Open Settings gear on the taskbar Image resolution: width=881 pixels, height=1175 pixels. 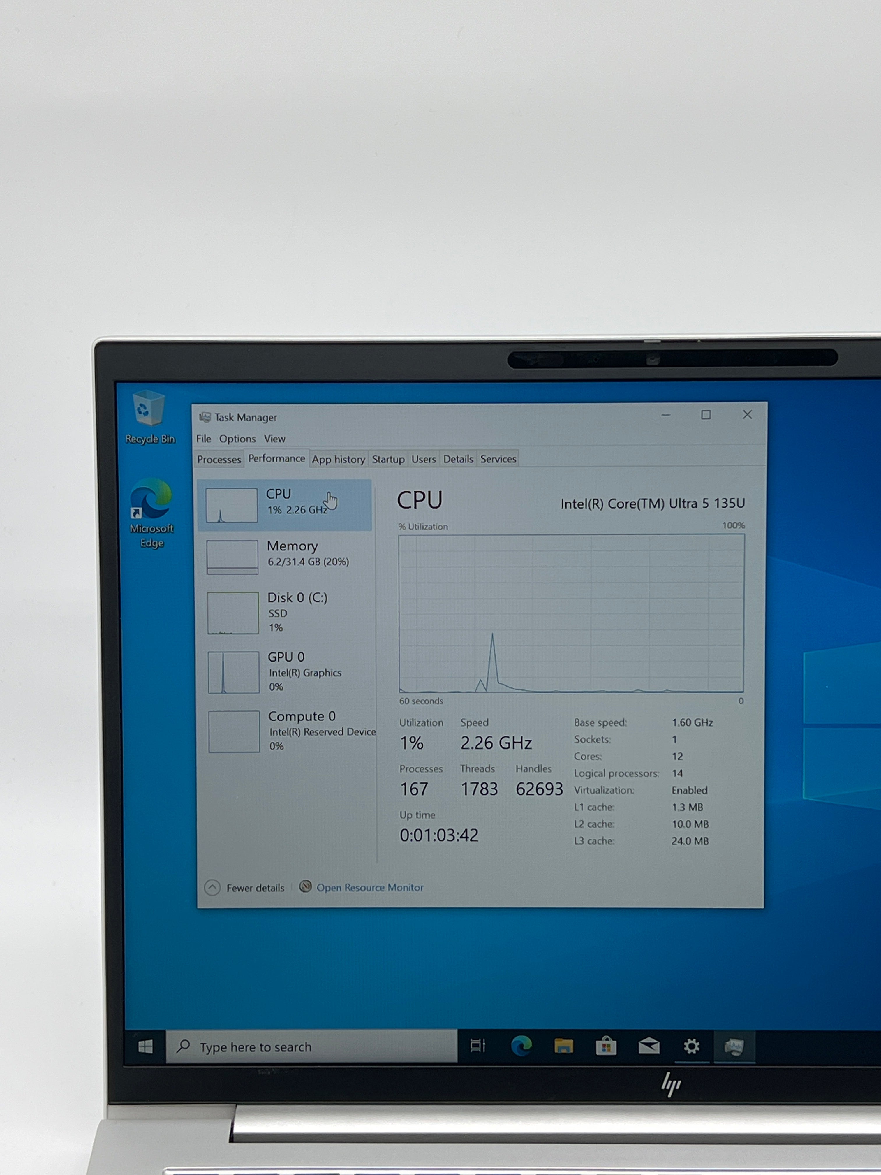pos(691,1046)
